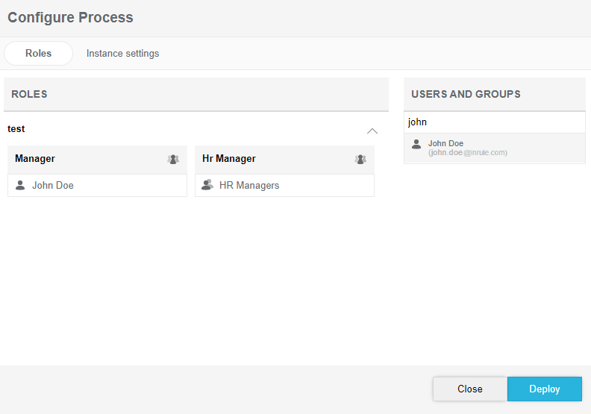Select John Doe assigned to Manager role
Image resolution: width=591 pixels, height=414 pixels.
click(53, 185)
